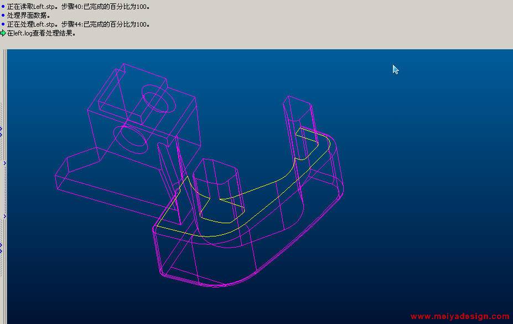Select the 处理界面数据 message line
This screenshot has height=324, width=513.
[29, 16]
